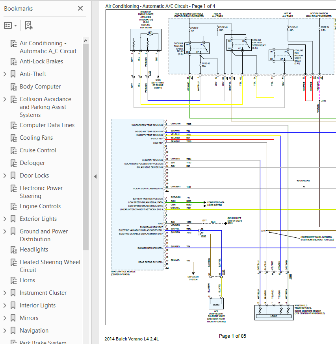Close the Bookmarks panel
The height and width of the screenshot is (344, 336).
click(80, 8)
